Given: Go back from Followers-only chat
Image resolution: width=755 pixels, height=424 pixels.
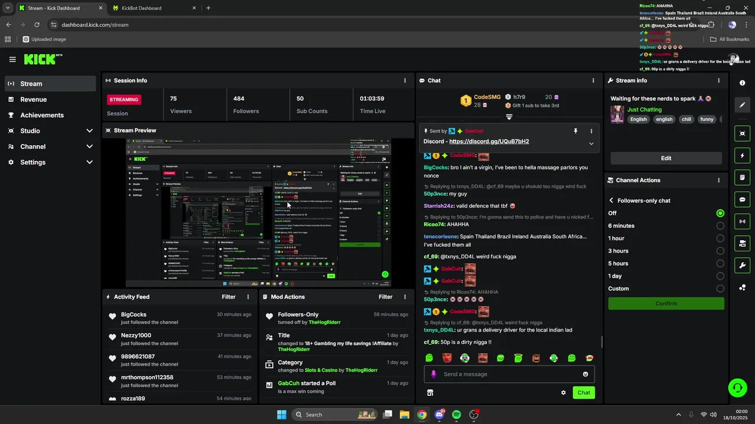Looking at the screenshot, I should (612, 200).
